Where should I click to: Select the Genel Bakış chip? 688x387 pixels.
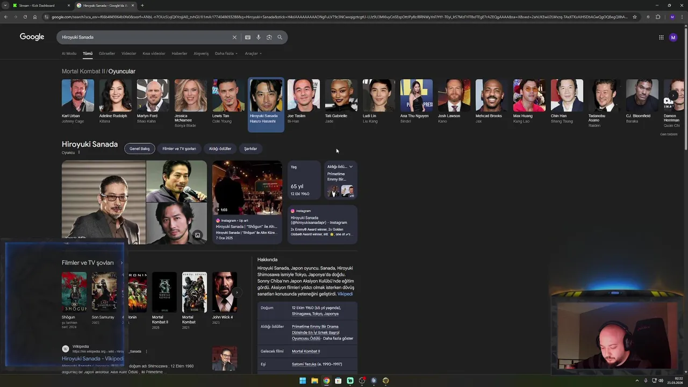tap(140, 148)
